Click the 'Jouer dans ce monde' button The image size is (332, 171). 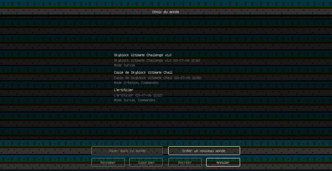tap(127, 151)
